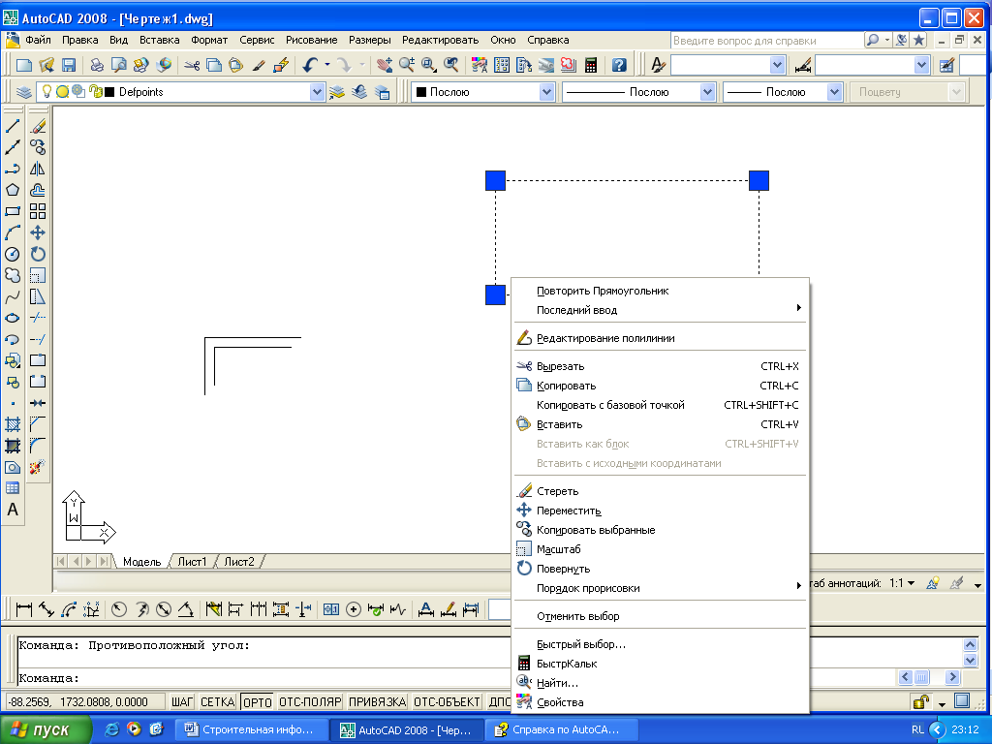992x744 pixels.
Task: Open the annotation scale 1:1 dropdown
Action: pos(902,583)
